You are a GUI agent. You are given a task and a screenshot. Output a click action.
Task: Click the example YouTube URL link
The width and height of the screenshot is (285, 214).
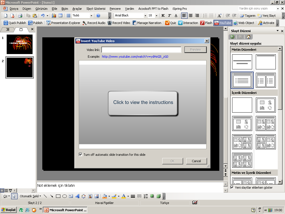click(x=135, y=57)
